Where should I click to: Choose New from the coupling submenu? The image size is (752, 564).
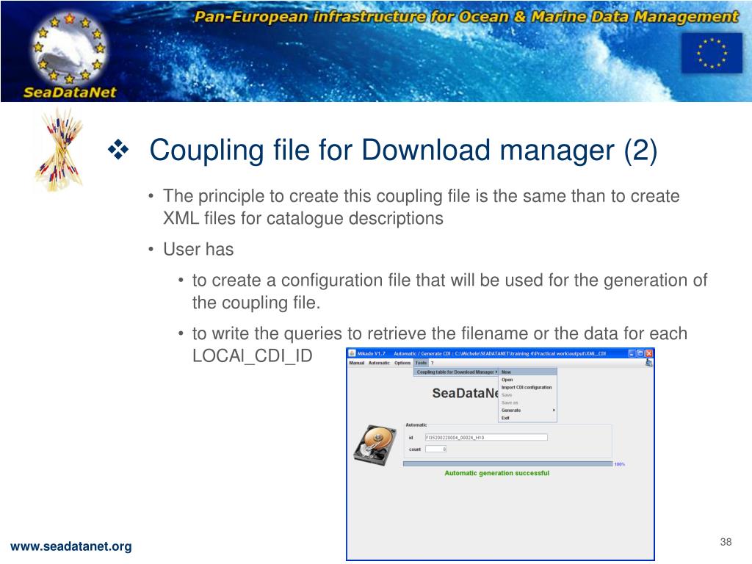[527, 372]
